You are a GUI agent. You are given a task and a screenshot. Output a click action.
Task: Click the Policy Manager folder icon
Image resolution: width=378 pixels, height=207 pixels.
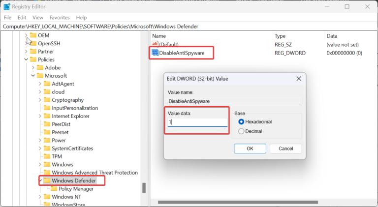(54, 189)
